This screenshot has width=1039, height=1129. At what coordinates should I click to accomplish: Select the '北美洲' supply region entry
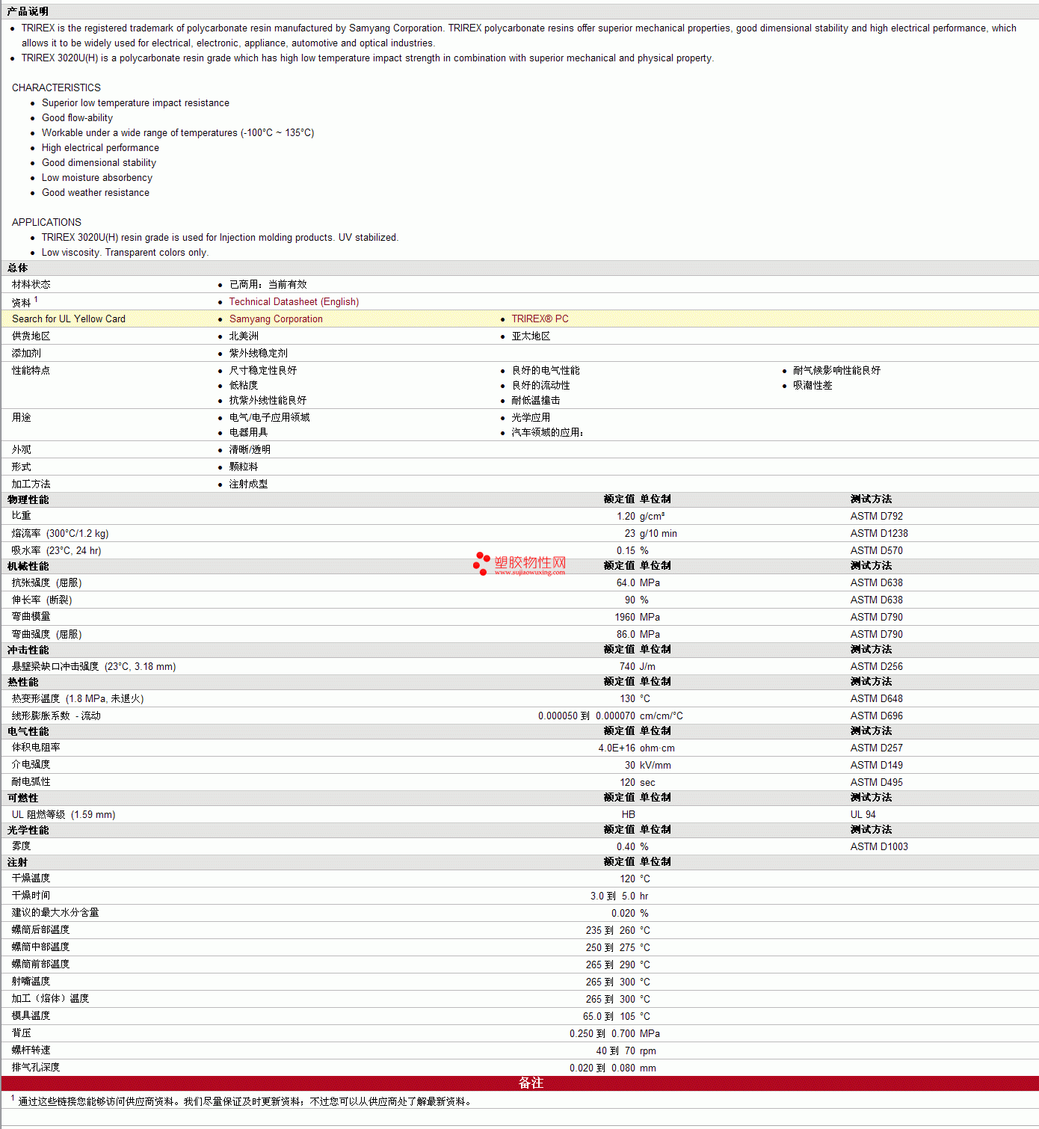coord(244,336)
